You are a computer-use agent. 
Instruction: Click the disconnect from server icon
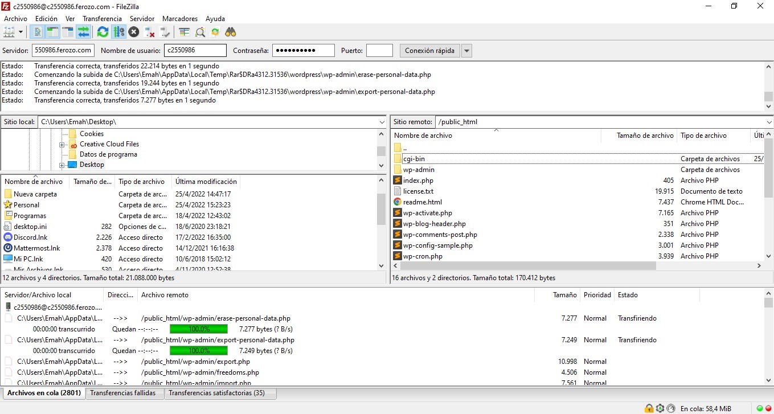click(150, 32)
